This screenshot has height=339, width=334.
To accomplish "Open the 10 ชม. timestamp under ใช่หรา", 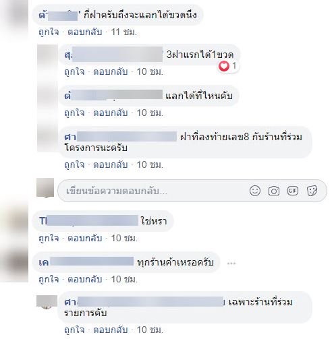I will [124, 238].
